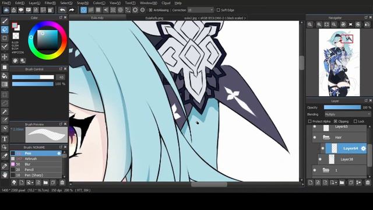The width and height of the screenshot is (373, 210).
Task: Open the Blending mode dropdown
Action: click(347, 114)
